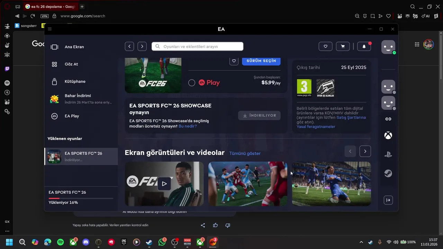Open the Chelsea sliding celebration screenshot

332,184
